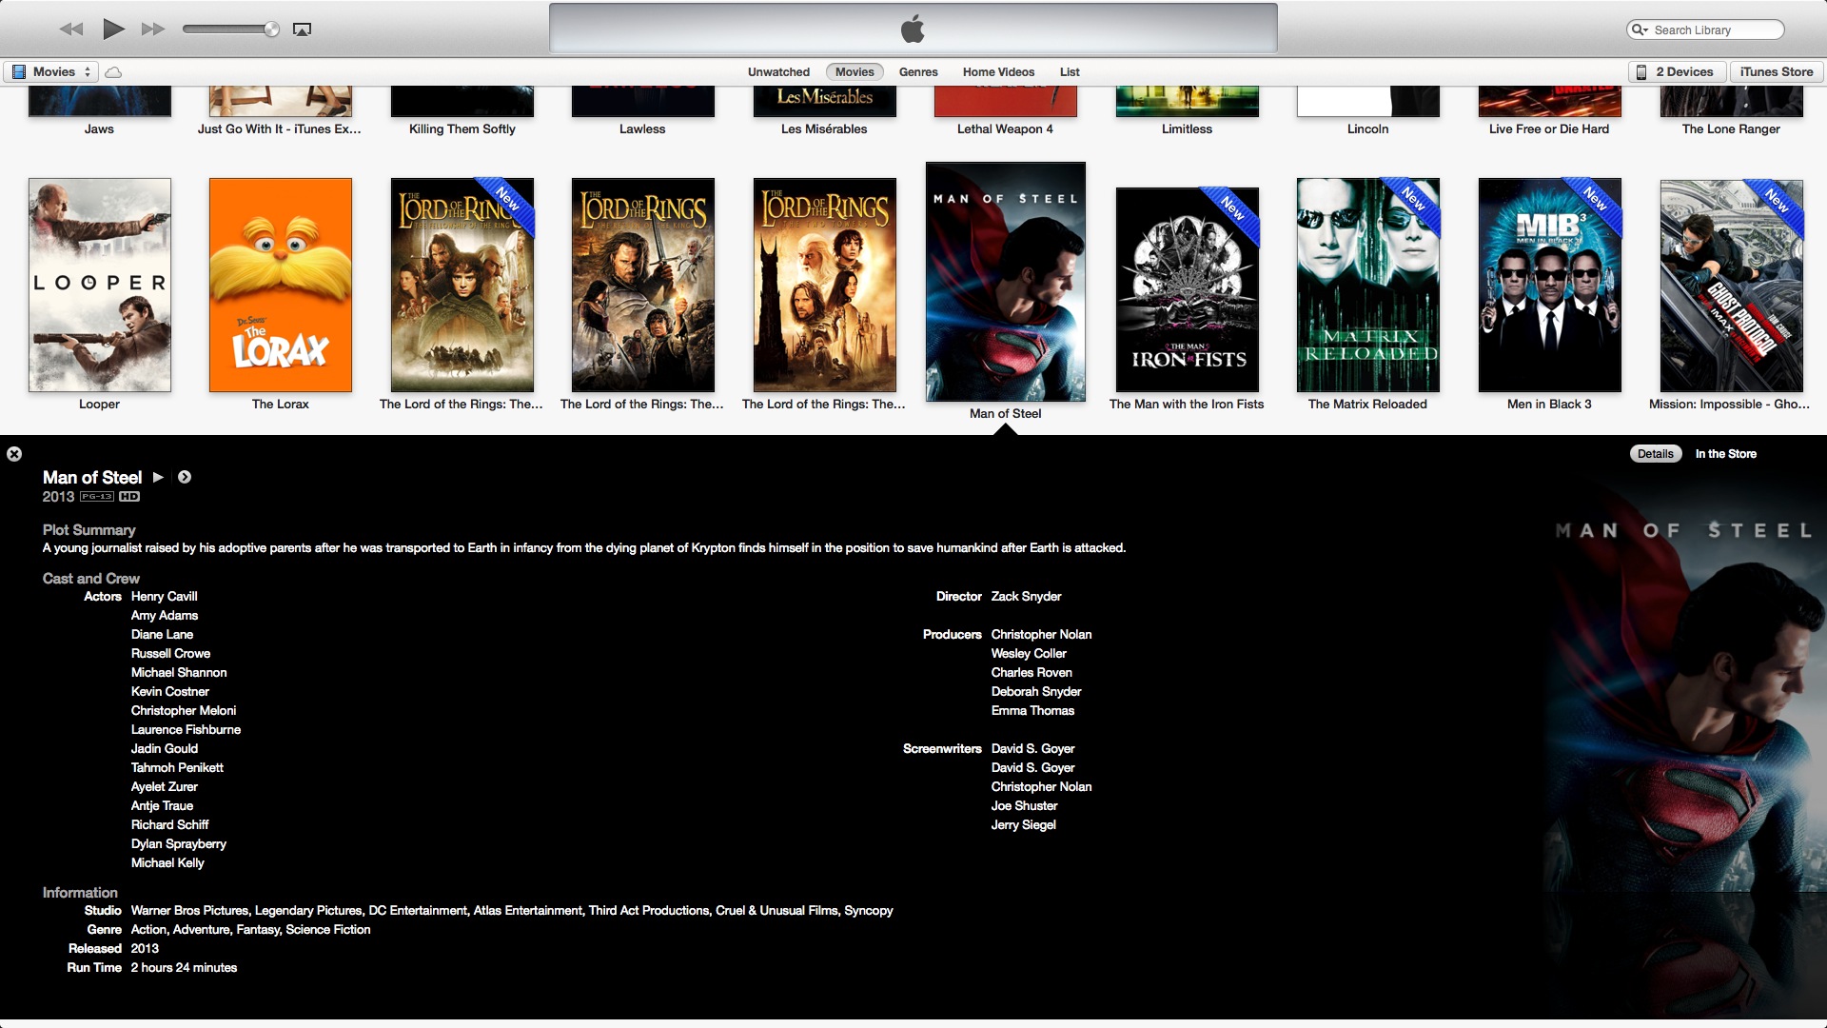
Task: Click the rewind/previous track button
Action: click(71, 30)
